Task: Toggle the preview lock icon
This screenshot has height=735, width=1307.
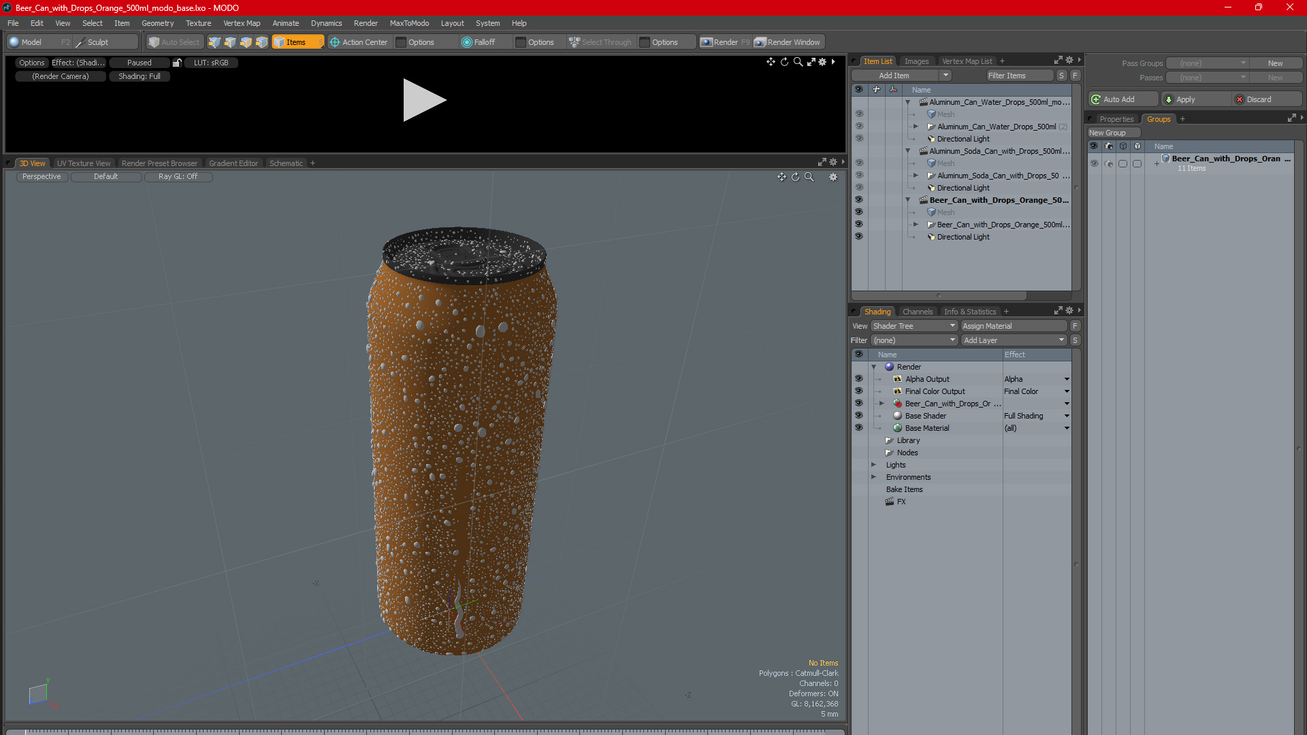Action: click(177, 63)
